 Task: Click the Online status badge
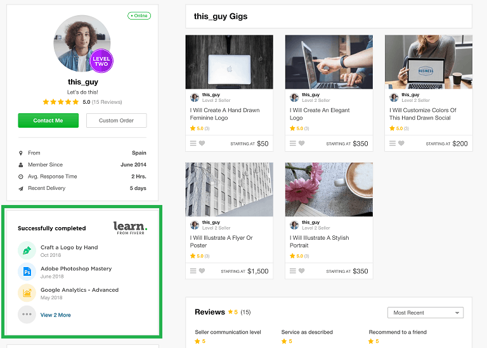[x=139, y=15]
